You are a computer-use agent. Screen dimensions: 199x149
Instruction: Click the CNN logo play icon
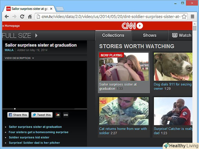click(140, 26)
